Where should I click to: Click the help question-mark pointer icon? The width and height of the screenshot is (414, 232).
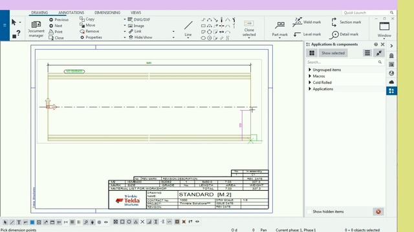(x=16, y=34)
